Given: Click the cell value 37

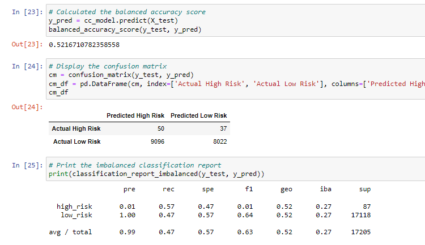Looking at the screenshot, I should click(223, 128).
